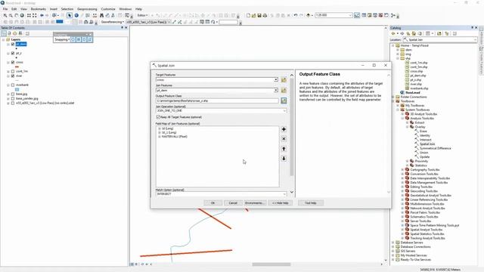Click the Select Elements arrow tool
The height and width of the screenshot is (272, 484).
pyautogui.click(x=69, y=15)
